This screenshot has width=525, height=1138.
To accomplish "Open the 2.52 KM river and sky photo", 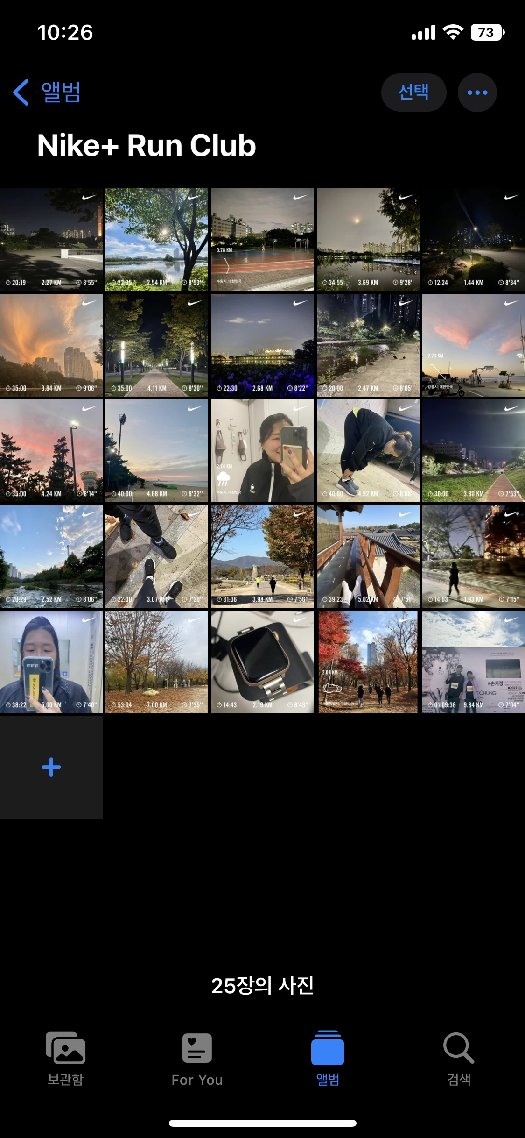I will coord(51,556).
